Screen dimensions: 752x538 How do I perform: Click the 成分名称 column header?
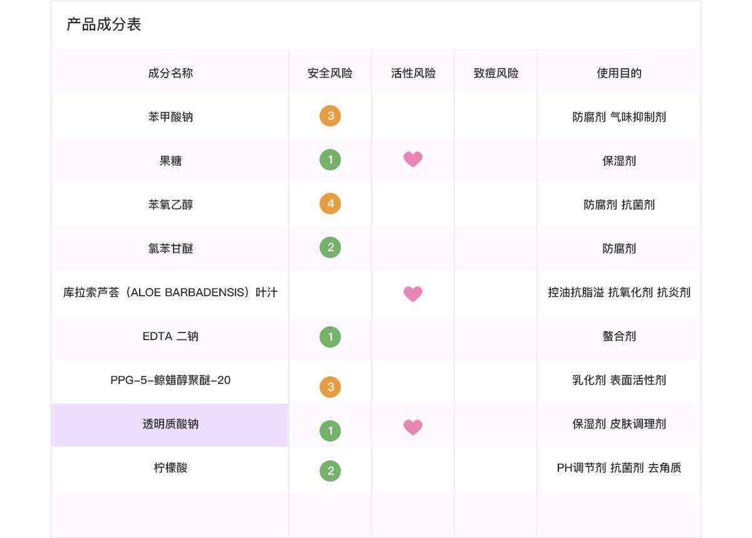click(170, 73)
